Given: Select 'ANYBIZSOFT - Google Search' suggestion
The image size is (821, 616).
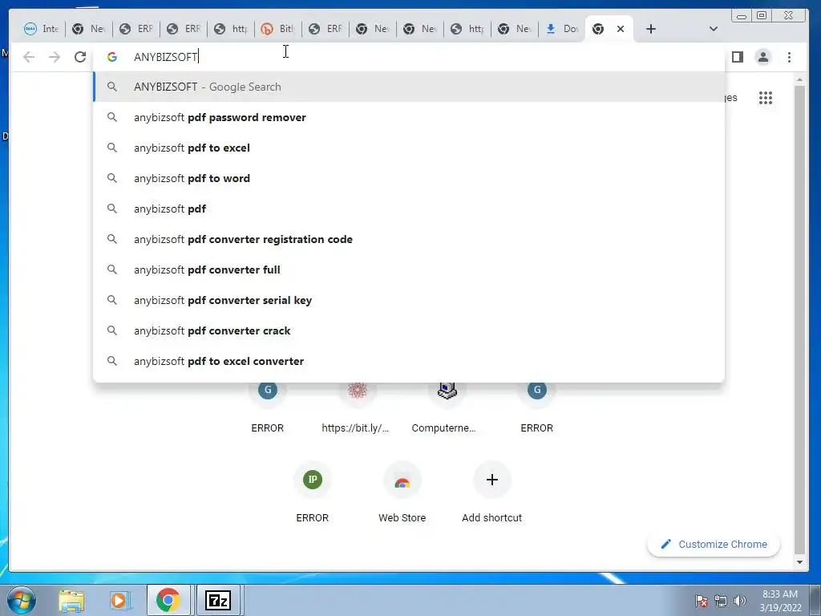Looking at the screenshot, I should (x=409, y=87).
